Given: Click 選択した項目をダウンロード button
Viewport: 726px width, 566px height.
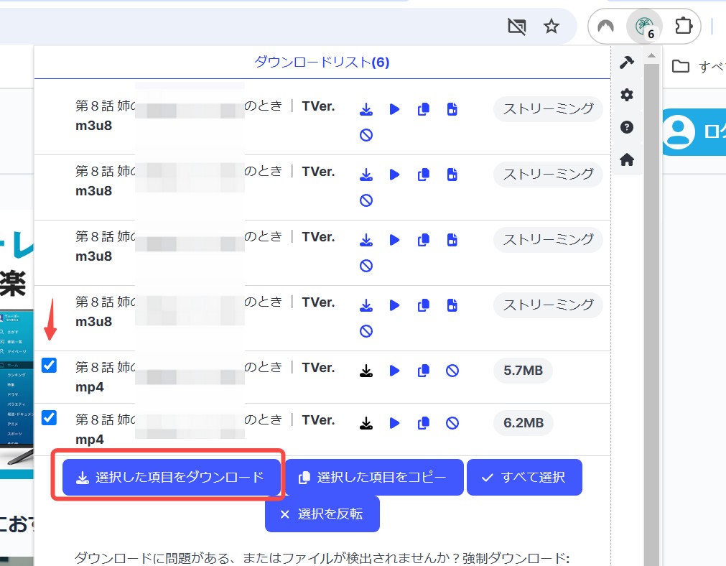Looking at the screenshot, I should coord(172,477).
